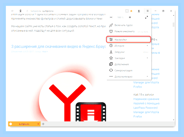Click the add-ons icon in menu
The width and height of the screenshot is (184, 137).
click(x=111, y=64)
